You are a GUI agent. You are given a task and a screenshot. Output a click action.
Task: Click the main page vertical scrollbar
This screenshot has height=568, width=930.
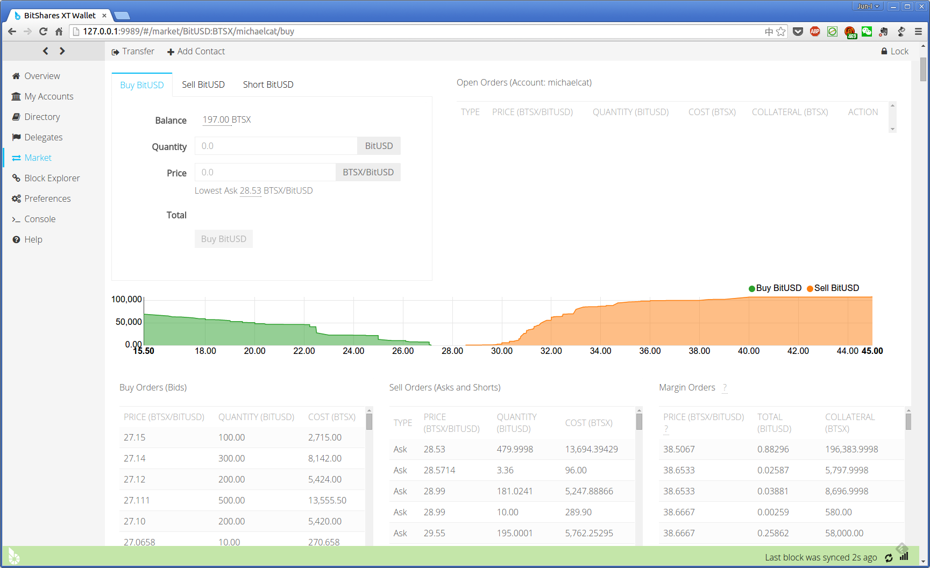[923, 70]
